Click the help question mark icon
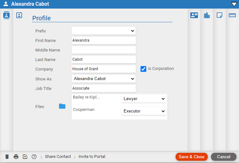 [x=34, y=157]
